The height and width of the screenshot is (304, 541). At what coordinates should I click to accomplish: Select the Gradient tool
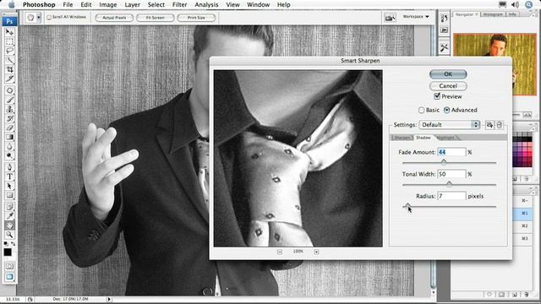(9, 137)
